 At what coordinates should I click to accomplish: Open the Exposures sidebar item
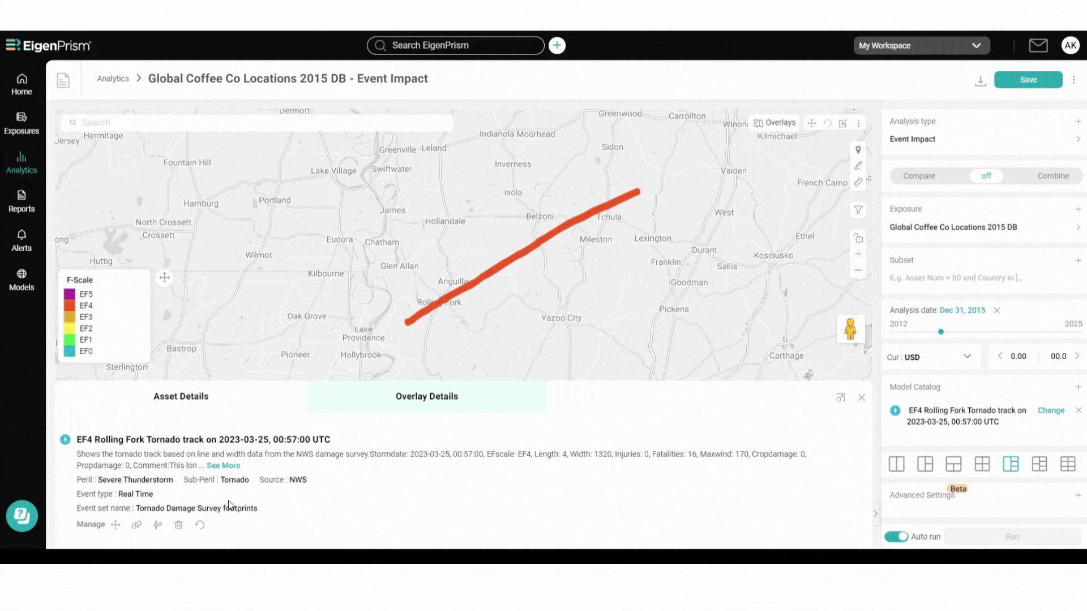click(x=22, y=123)
